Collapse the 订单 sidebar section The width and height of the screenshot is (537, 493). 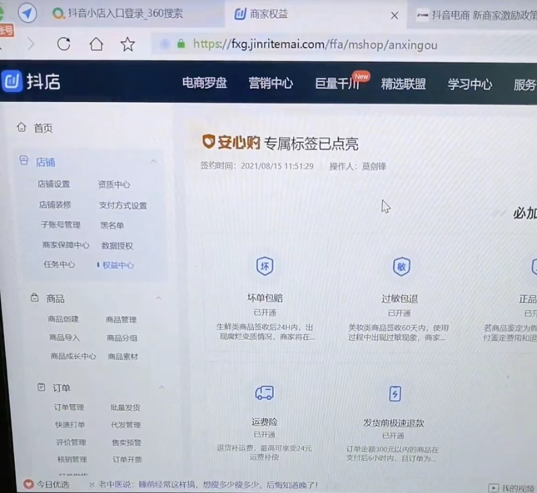(x=162, y=387)
